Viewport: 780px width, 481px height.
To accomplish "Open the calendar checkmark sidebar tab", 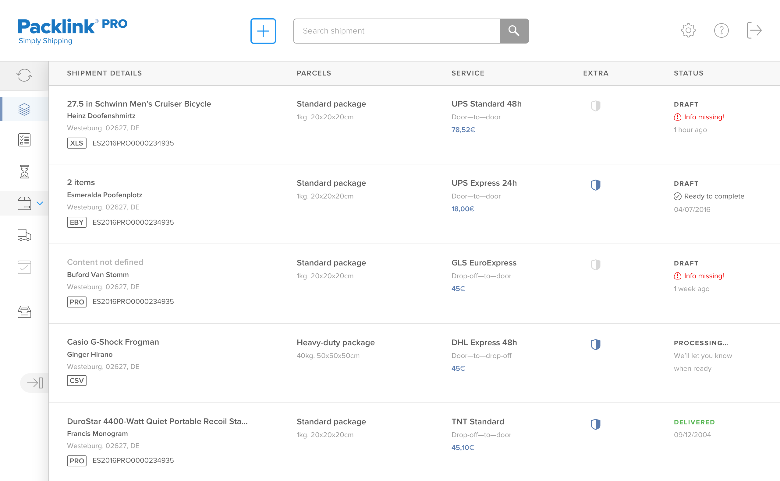I will pos(24,267).
